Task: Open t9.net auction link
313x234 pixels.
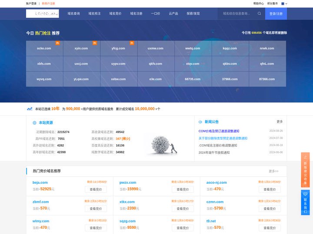Action: coord(211,221)
